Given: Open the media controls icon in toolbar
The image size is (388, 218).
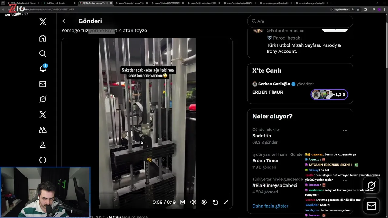Looking at the screenshot, I should point(374,9).
